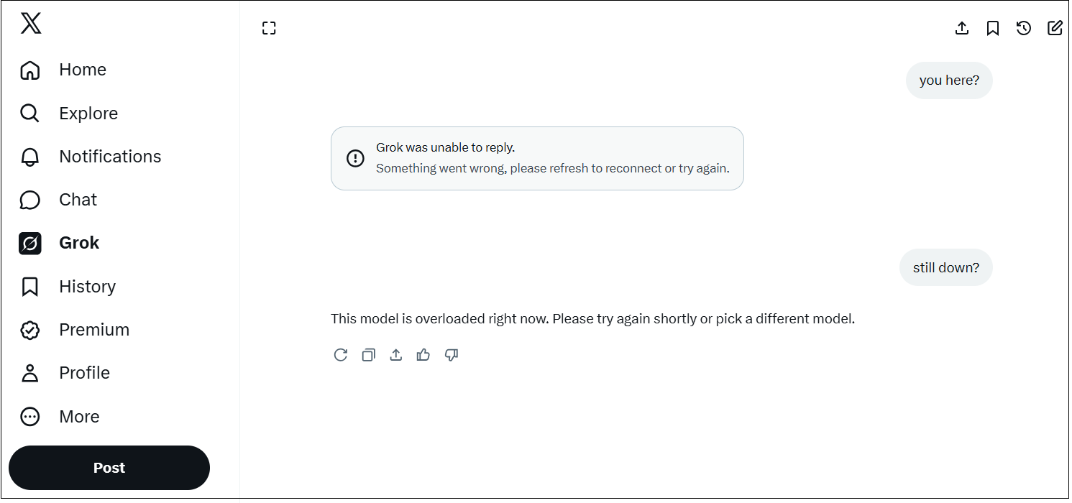1072x503 pixels.
Task: Dislike the response with thumbs down
Action: [452, 355]
